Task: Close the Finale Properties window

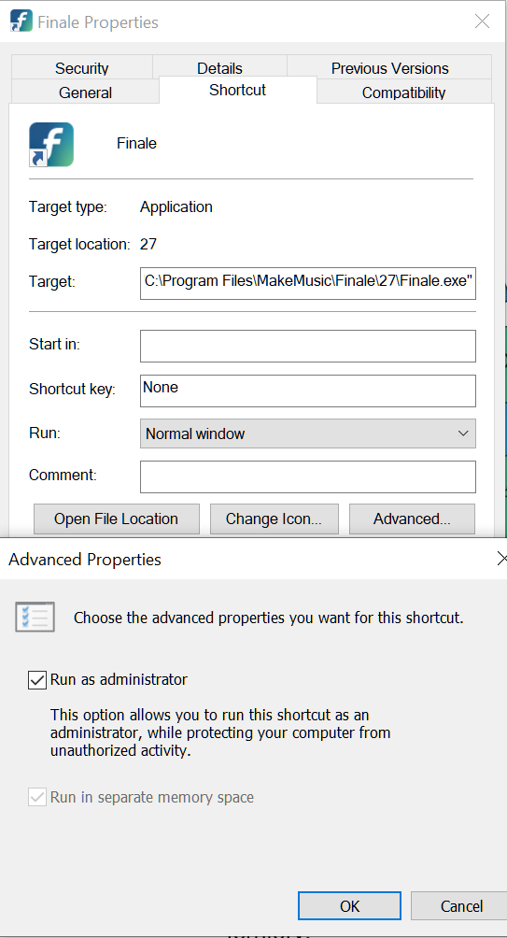Action: click(482, 21)
